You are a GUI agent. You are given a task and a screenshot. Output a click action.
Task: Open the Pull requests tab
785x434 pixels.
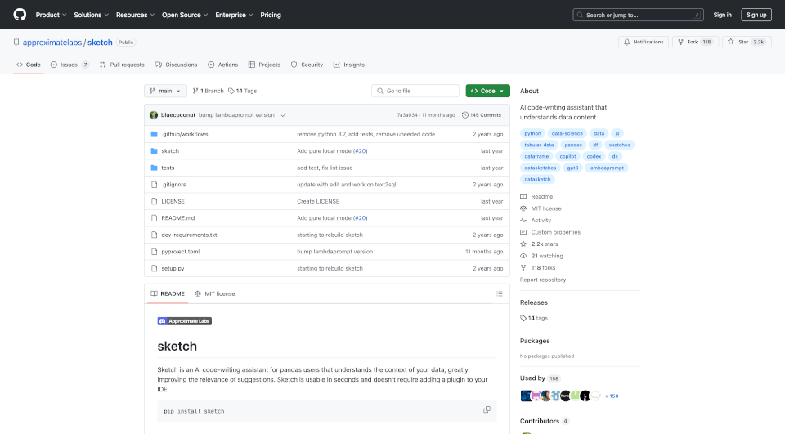click(x=122, y=65)
